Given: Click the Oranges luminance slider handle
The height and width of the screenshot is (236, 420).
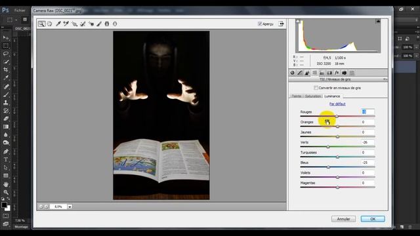Looking at the screenshot, I should click(x=337, y=127).
